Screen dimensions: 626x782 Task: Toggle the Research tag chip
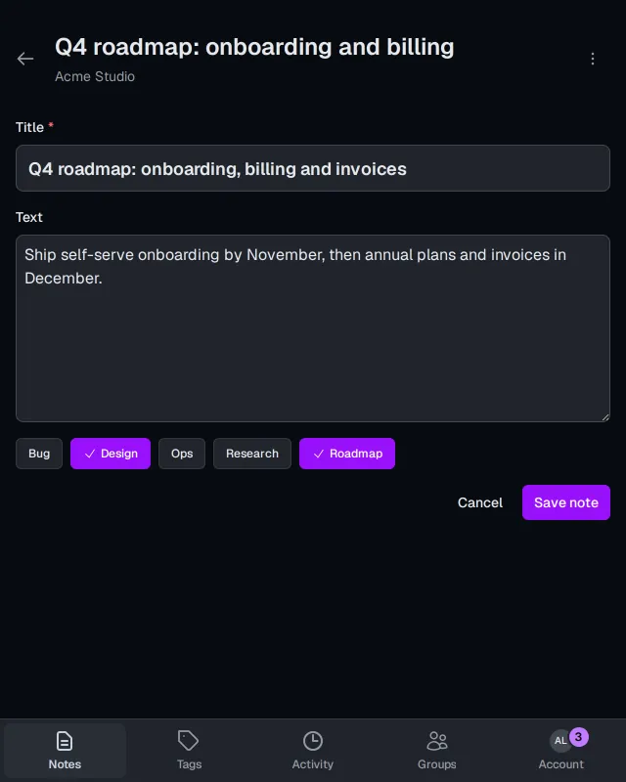(x=252, y=454)
